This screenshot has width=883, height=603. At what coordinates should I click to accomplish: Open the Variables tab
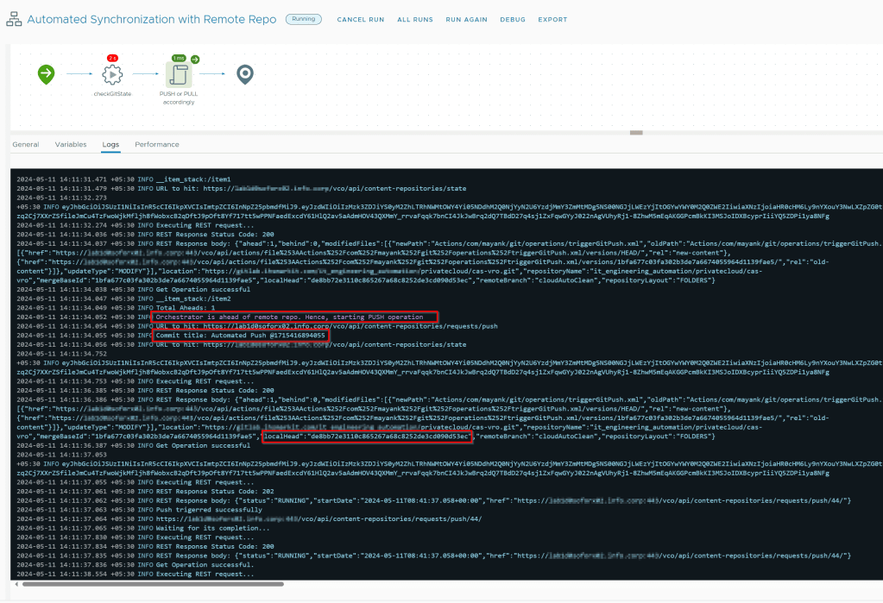[70, 144]
